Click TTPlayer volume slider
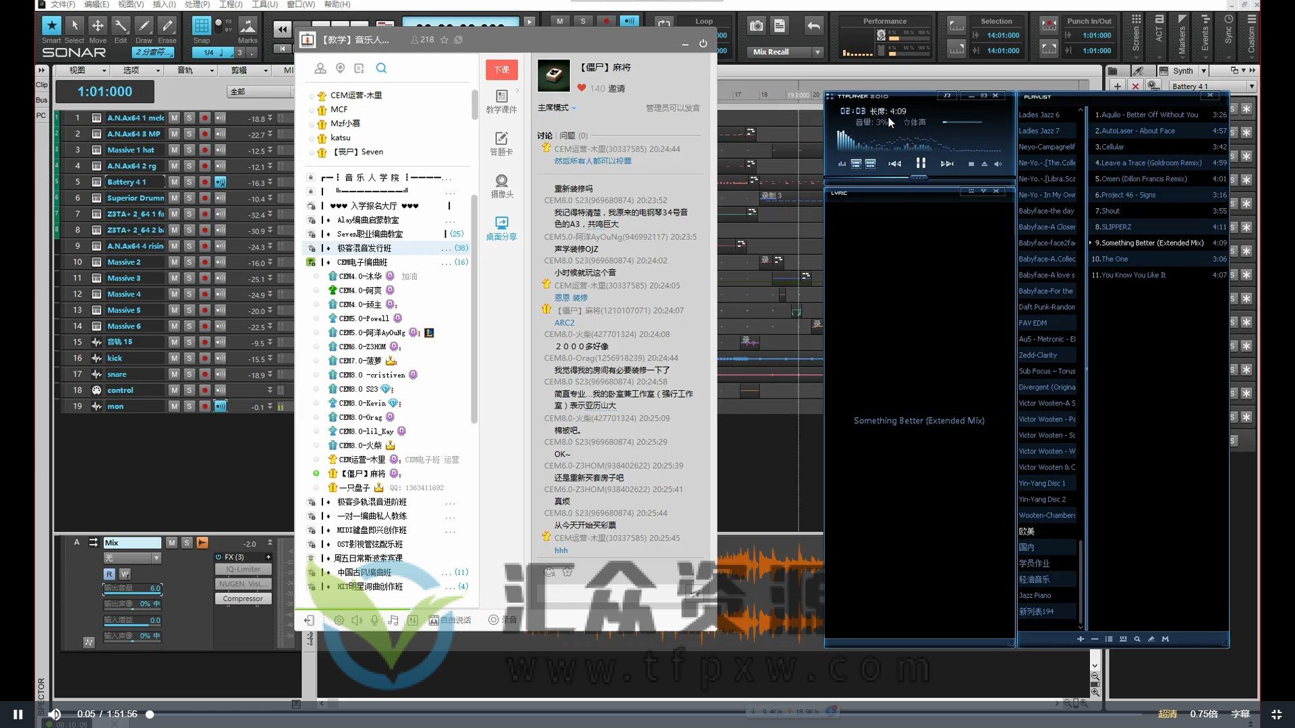This screenshot has width=1295, height=728. coord(962,122)
